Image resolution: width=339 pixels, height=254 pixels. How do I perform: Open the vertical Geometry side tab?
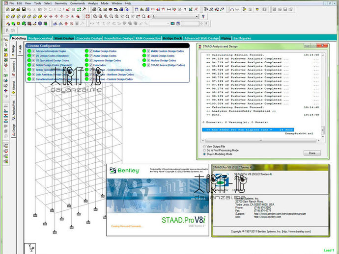(x=13, y=69)
